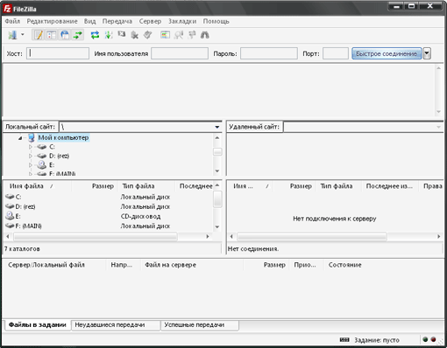Open the Передача menu
This screenshot has height=348, width=447.
[117, 21]
